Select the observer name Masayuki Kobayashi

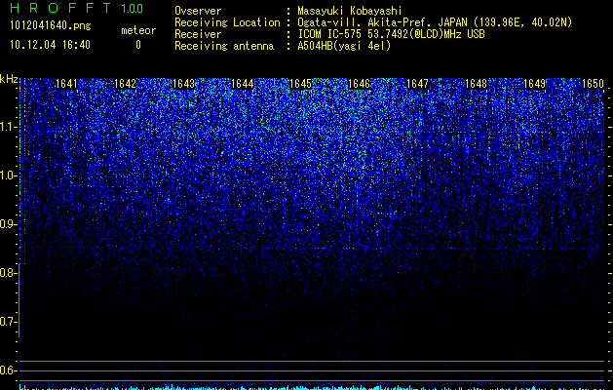[350, 11]
